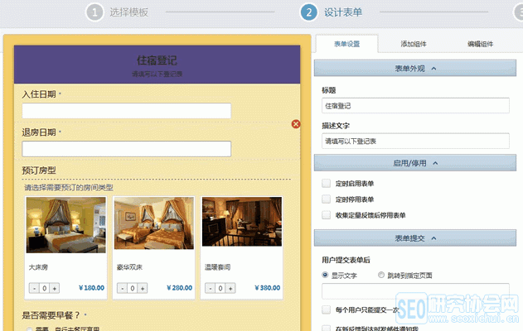Decrease quantity for 豪华双床 room
Screen dimensions: 523x331
122,288
